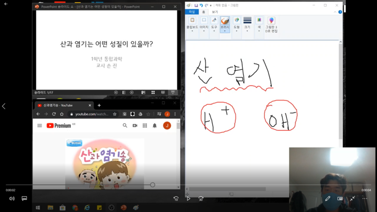The width and height of the screenshot is (377, 212).
Task: Save the Paint drawing from quick access
Action: [x=196, y=5]
